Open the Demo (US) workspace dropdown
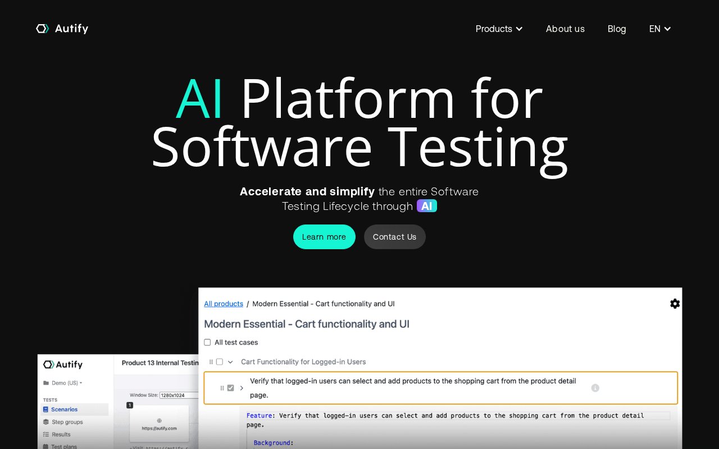The height and width of the screenshot is (449, 719). coord(63,383)
